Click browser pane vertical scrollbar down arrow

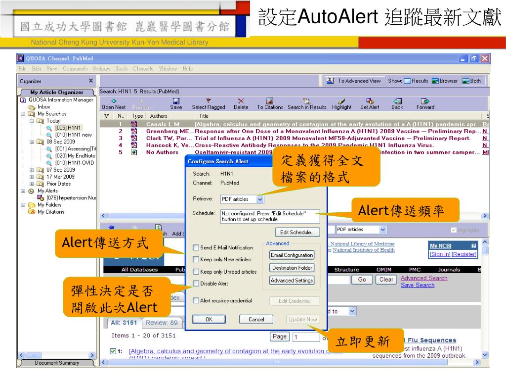tap(485, 354)
